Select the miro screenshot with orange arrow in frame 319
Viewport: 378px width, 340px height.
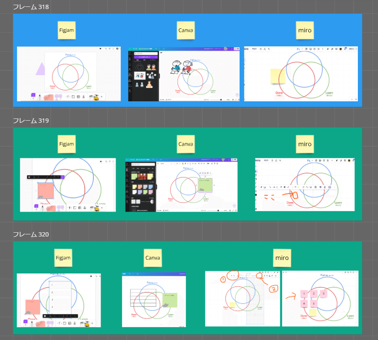coord(305,185)
